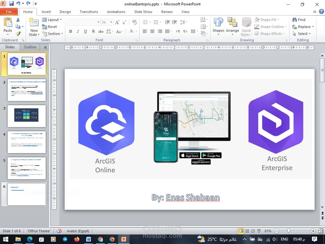Click the Decrease List Level icon
This screenshot has height=244, width=325.
tap(167, 22)
